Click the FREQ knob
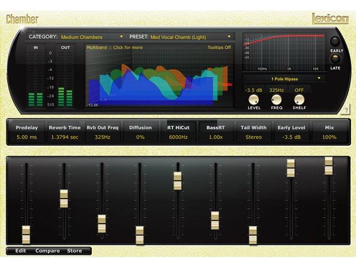356x267 pixels. coord(276,100)
